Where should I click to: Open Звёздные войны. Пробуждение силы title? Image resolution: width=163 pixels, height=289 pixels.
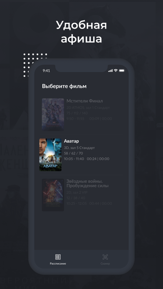pos(87,184)
